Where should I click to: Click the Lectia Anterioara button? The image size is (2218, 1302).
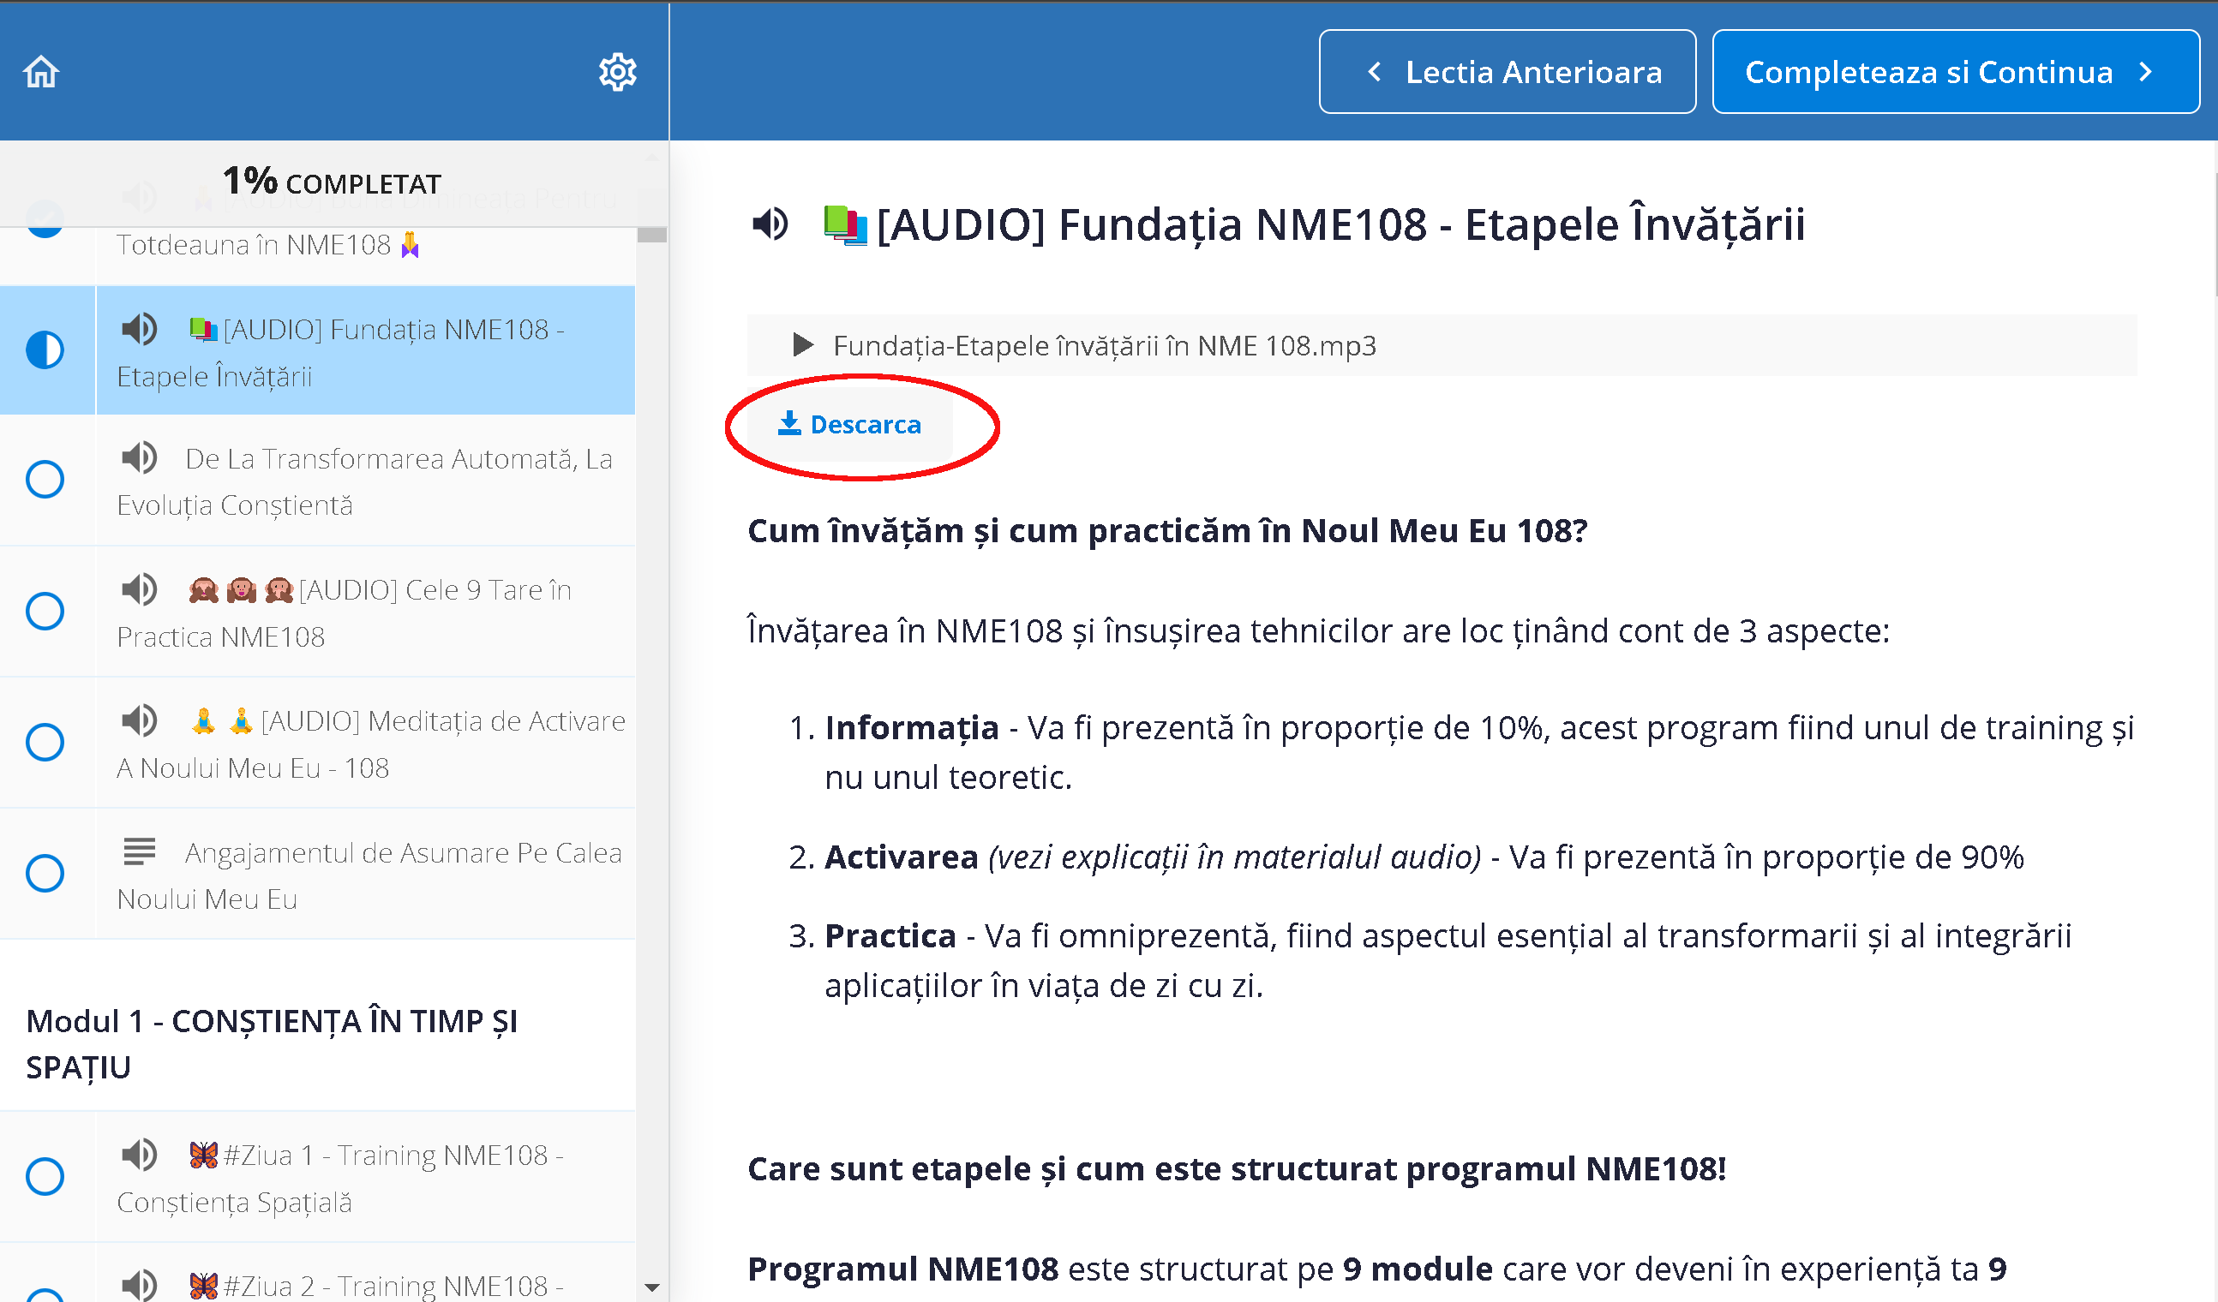pos(1507,71)
